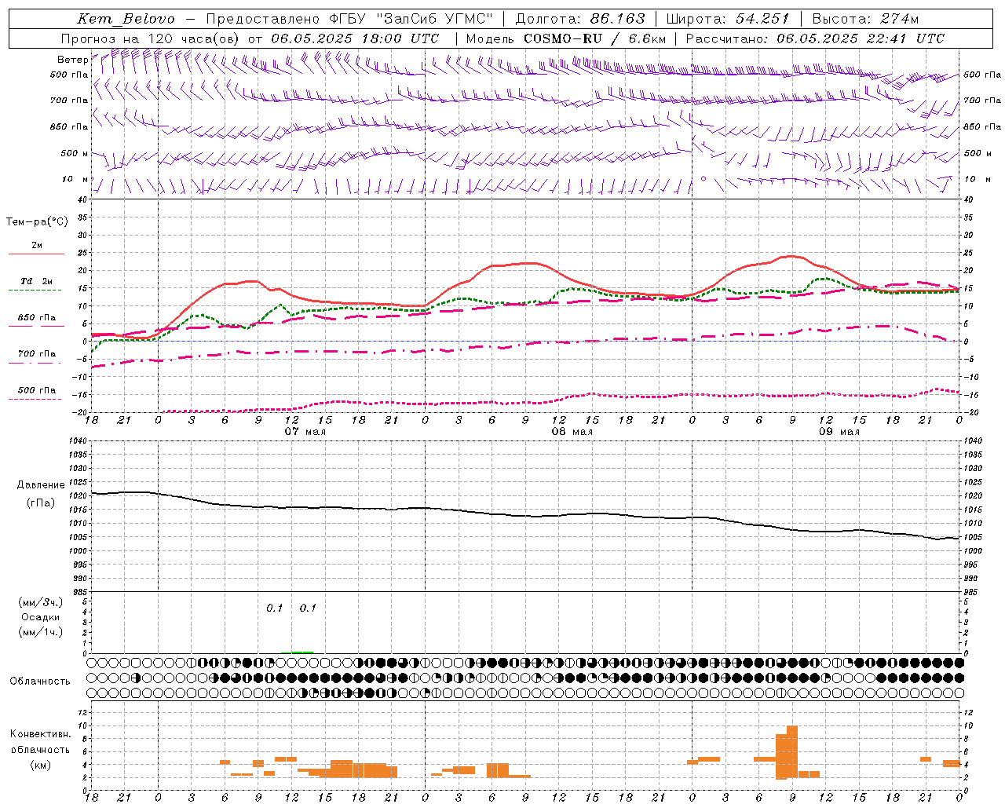Click the tallest orange convective cloud bar
Image resolution: width=1005 pixels, height=804 pixels.
(x=792, y=751)
